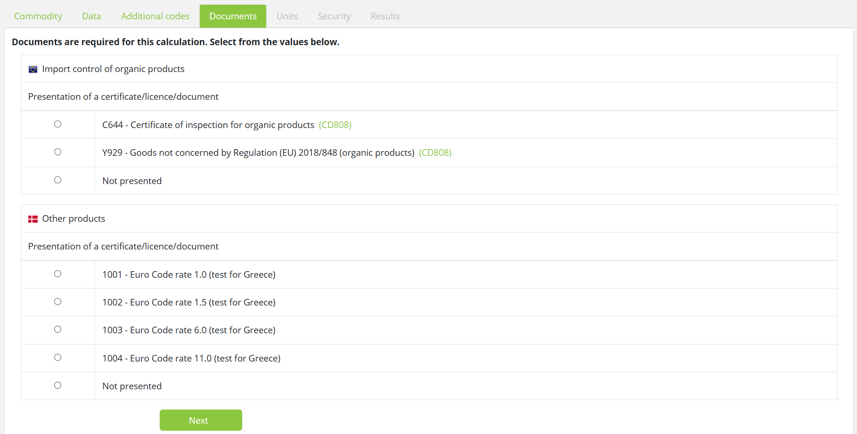Click the Denmark flag icon beside Other products
The height and width of the screenshot is (434, 857).
click(x=33, y=219)
